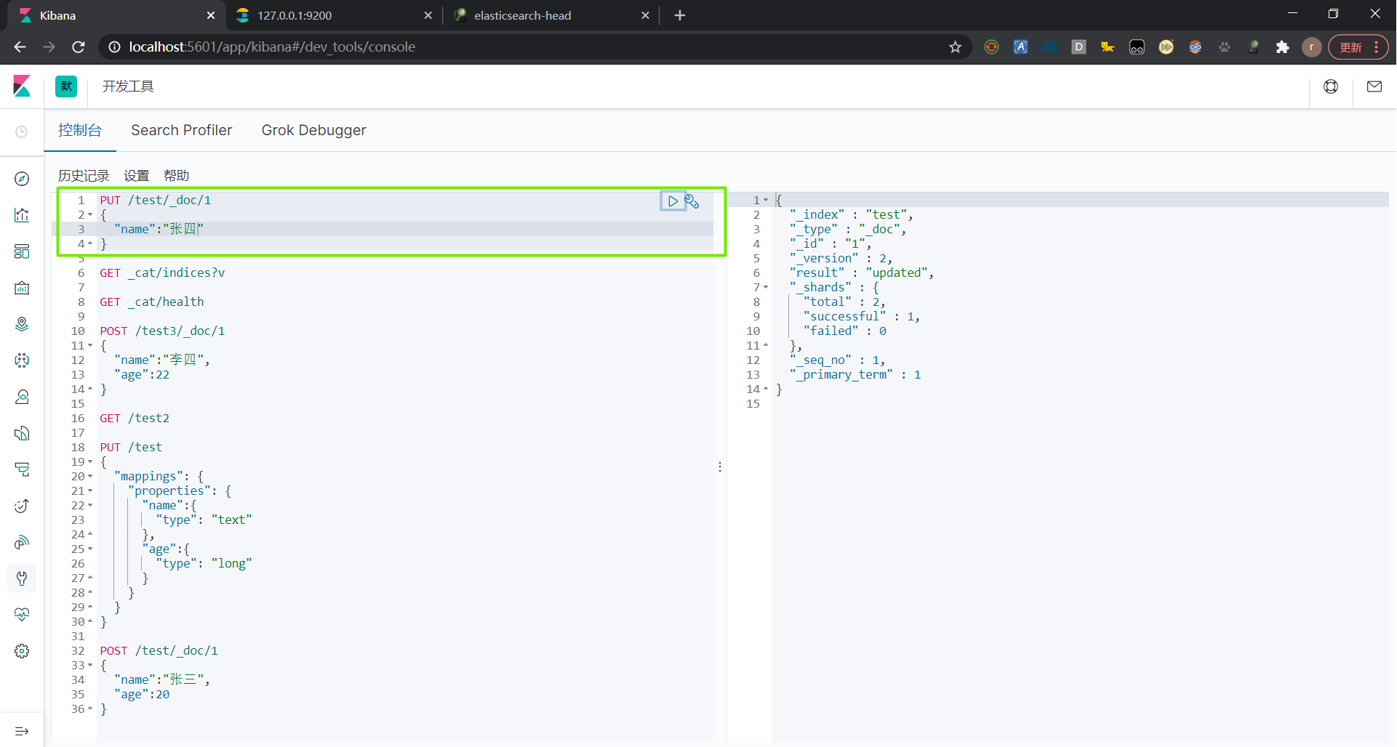This screenshot has width=1397, height=747.
Task: Switch to Search Profiler tab
Action: click(182, 130)
